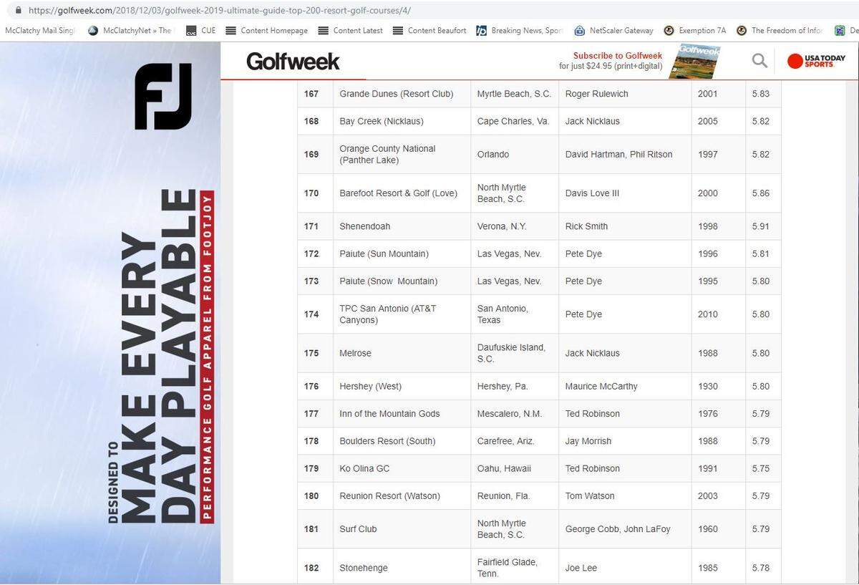Click Content Latest bookmark icon
The height and width of the screenshot is (585, 859).
pyautogui.click(x=324, y=31)
